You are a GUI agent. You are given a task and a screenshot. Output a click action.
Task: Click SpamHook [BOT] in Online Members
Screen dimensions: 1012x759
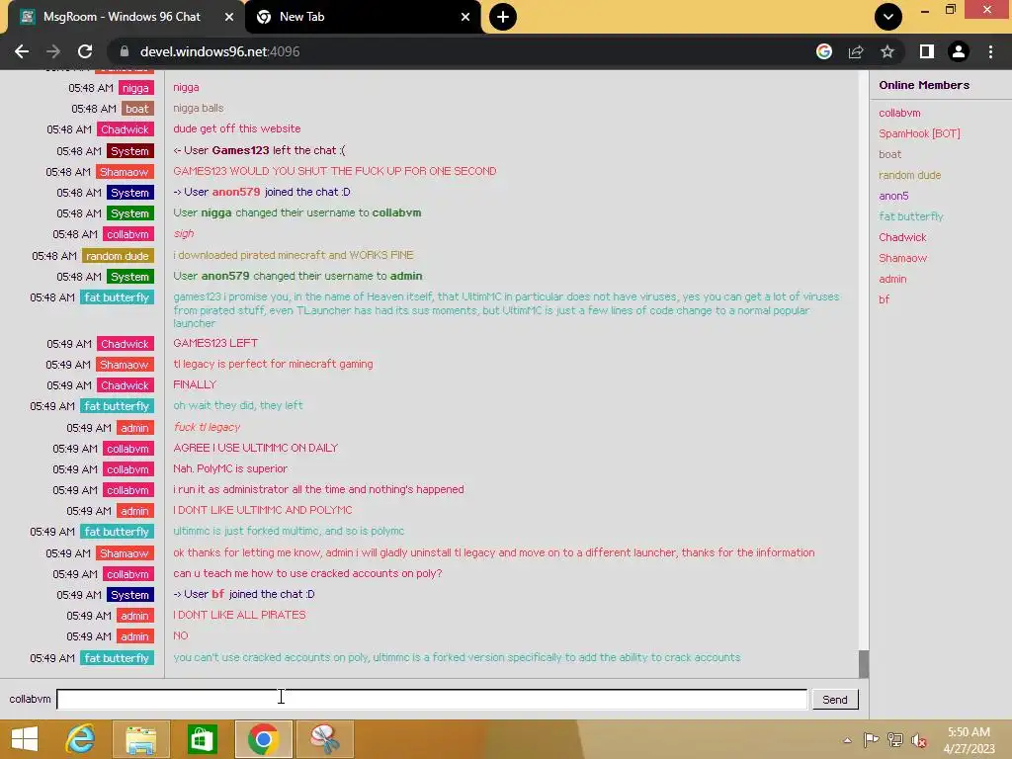(x=919, y=133)
